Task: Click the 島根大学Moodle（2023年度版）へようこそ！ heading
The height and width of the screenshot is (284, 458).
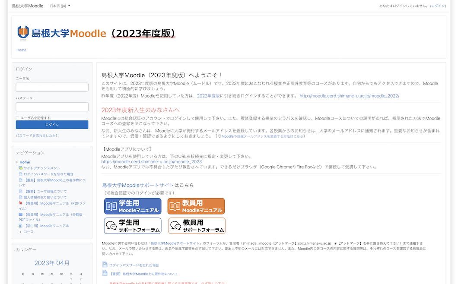Action: (x=162, y=75)
